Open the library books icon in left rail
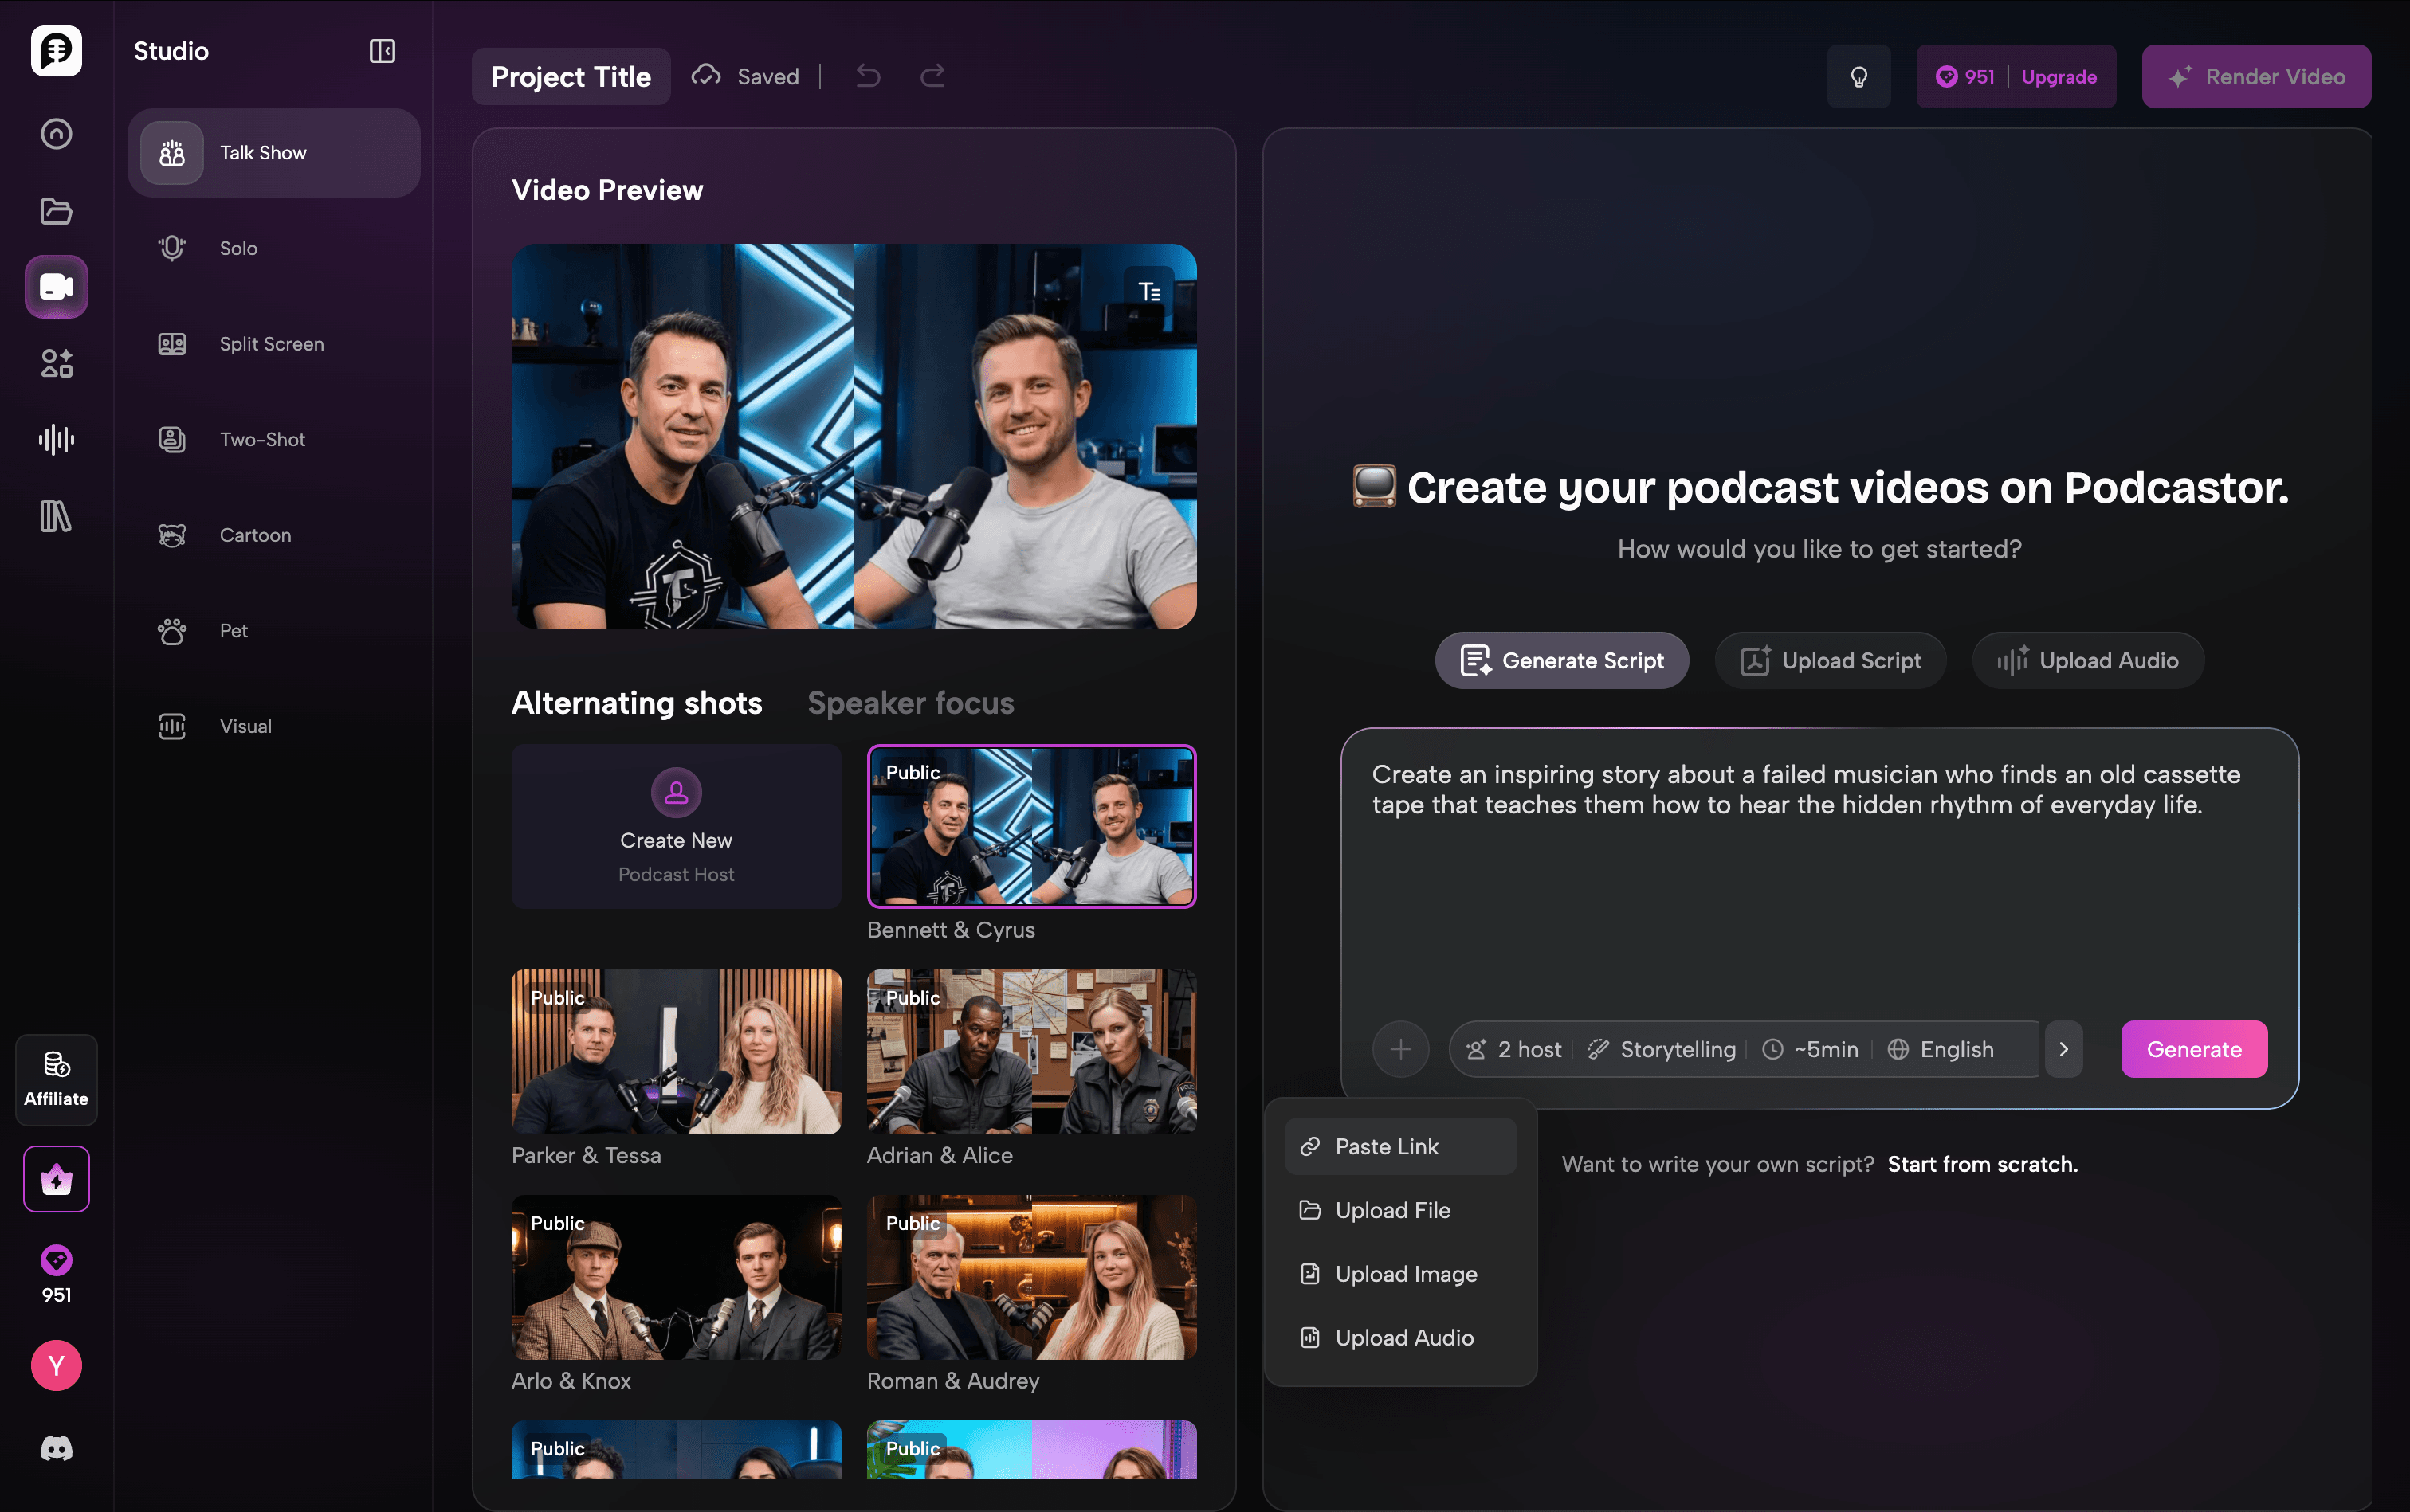The image size is (2410, 1512). (x=56, y=516)
